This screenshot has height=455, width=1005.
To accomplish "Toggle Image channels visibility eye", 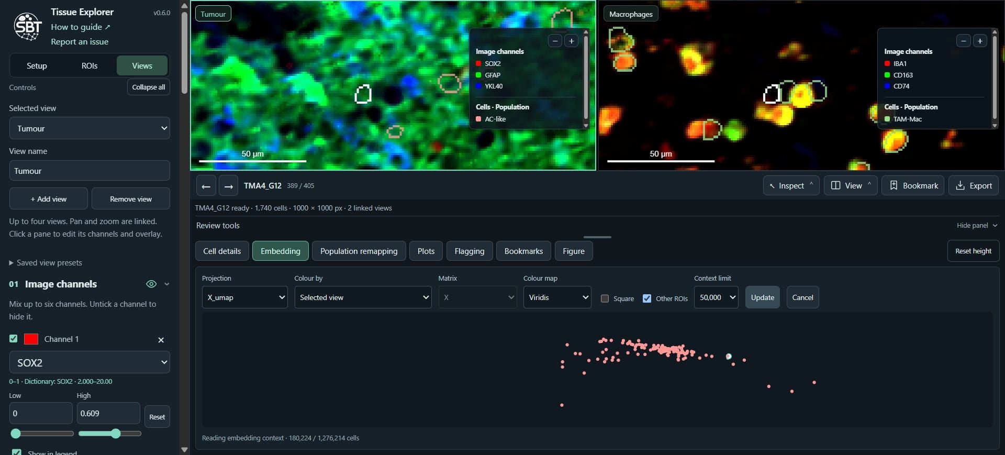I will (x=151, y=284).
